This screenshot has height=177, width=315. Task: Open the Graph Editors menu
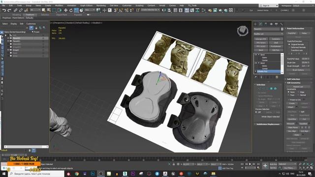point(86,5)
